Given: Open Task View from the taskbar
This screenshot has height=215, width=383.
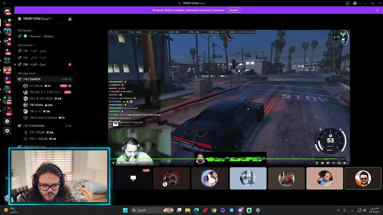Looking at the screenshot, I should point(179,210).
